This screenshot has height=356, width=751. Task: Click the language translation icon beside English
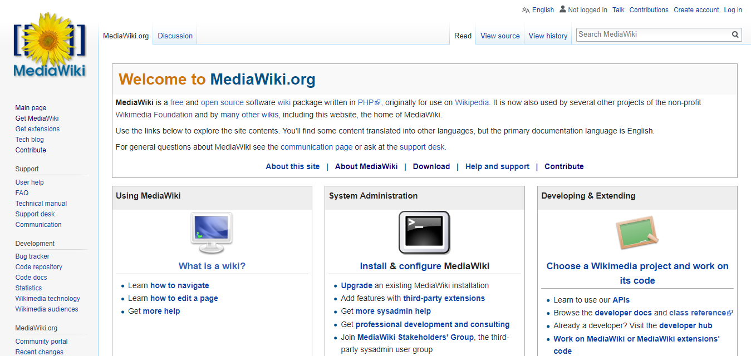click(x=526, y=10)
